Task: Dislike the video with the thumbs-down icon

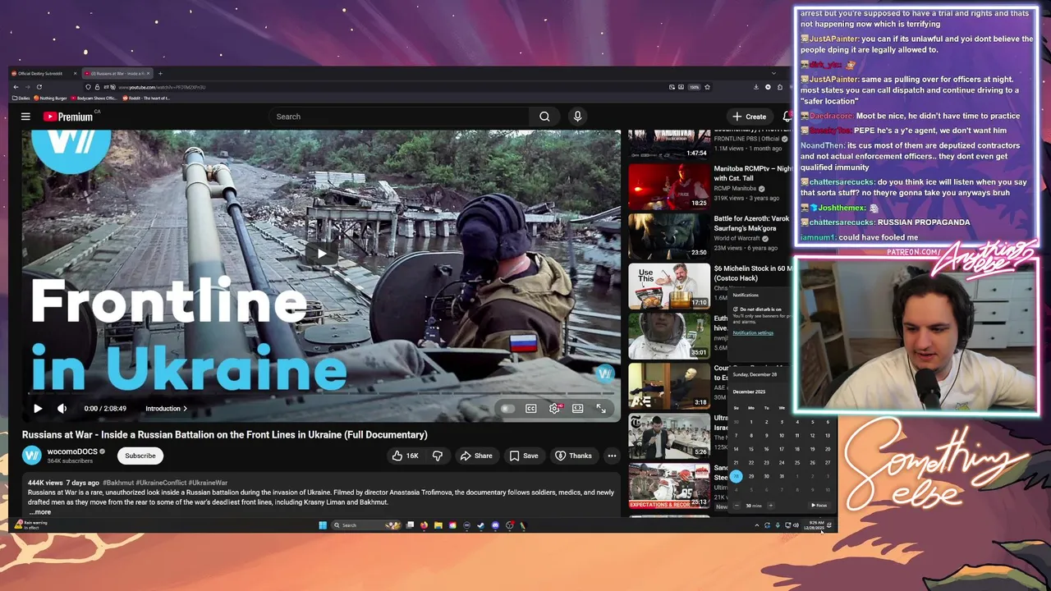Action: coord(438,456)
